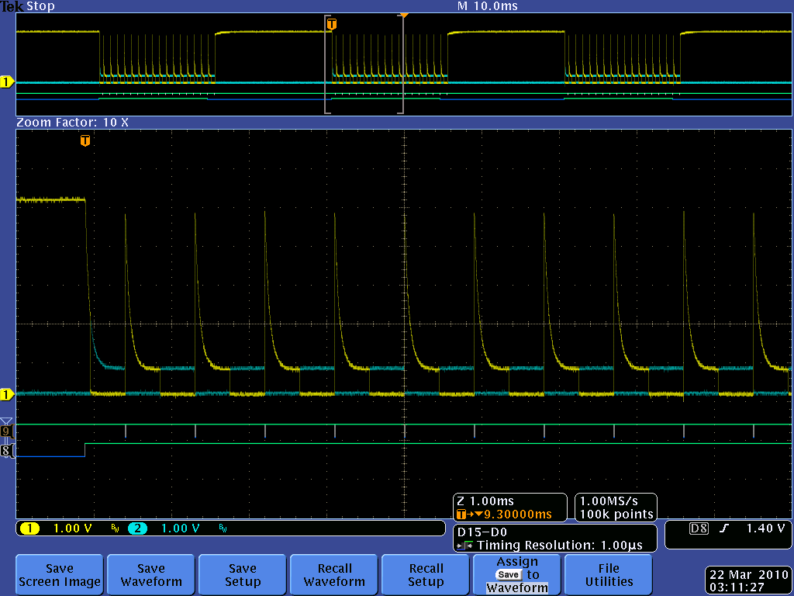
Task: Click channel 1 yellow 1.00 V scale
Action: [72, 528]
